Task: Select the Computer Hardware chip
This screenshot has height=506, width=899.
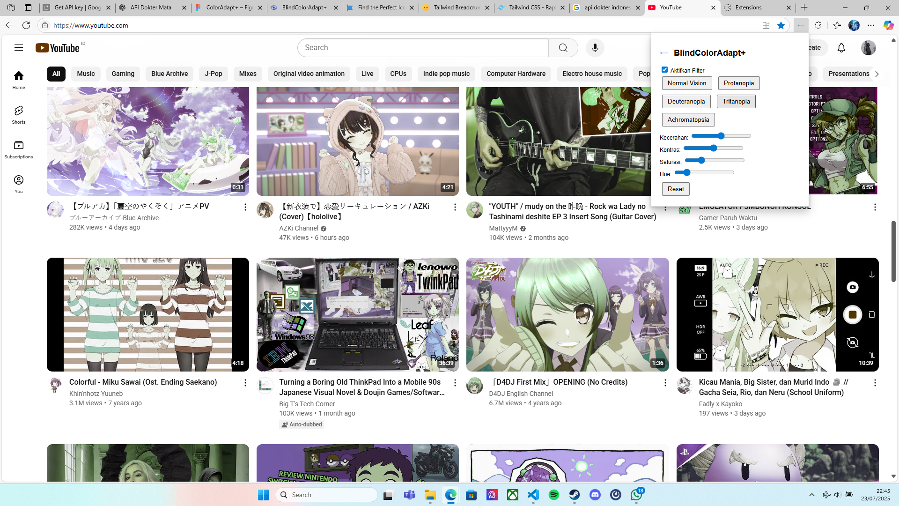Action: [x=516, y=74]
